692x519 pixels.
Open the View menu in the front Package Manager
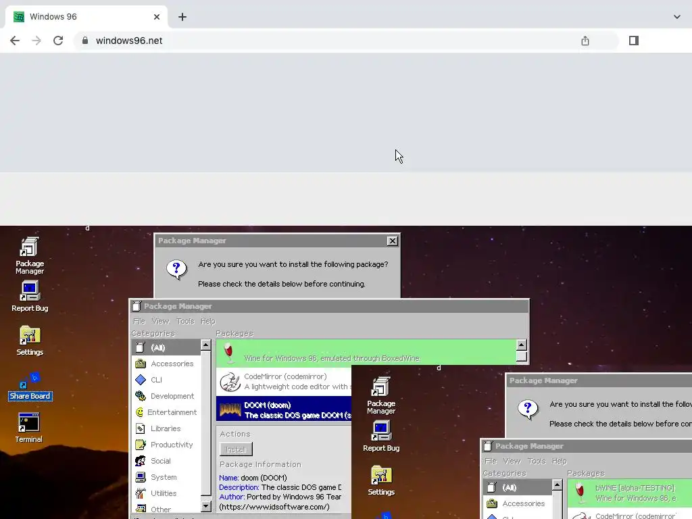point(161,321)
